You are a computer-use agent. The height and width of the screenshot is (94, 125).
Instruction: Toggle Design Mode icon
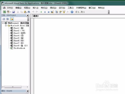tap(52, 12)
